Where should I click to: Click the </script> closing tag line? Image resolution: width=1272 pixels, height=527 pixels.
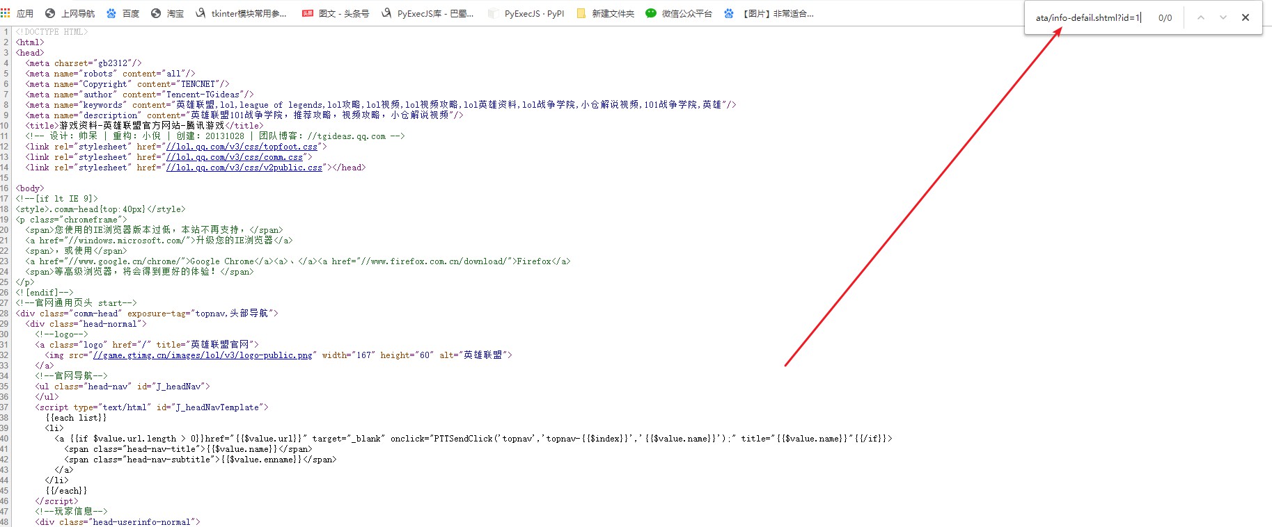click(56, 501)
